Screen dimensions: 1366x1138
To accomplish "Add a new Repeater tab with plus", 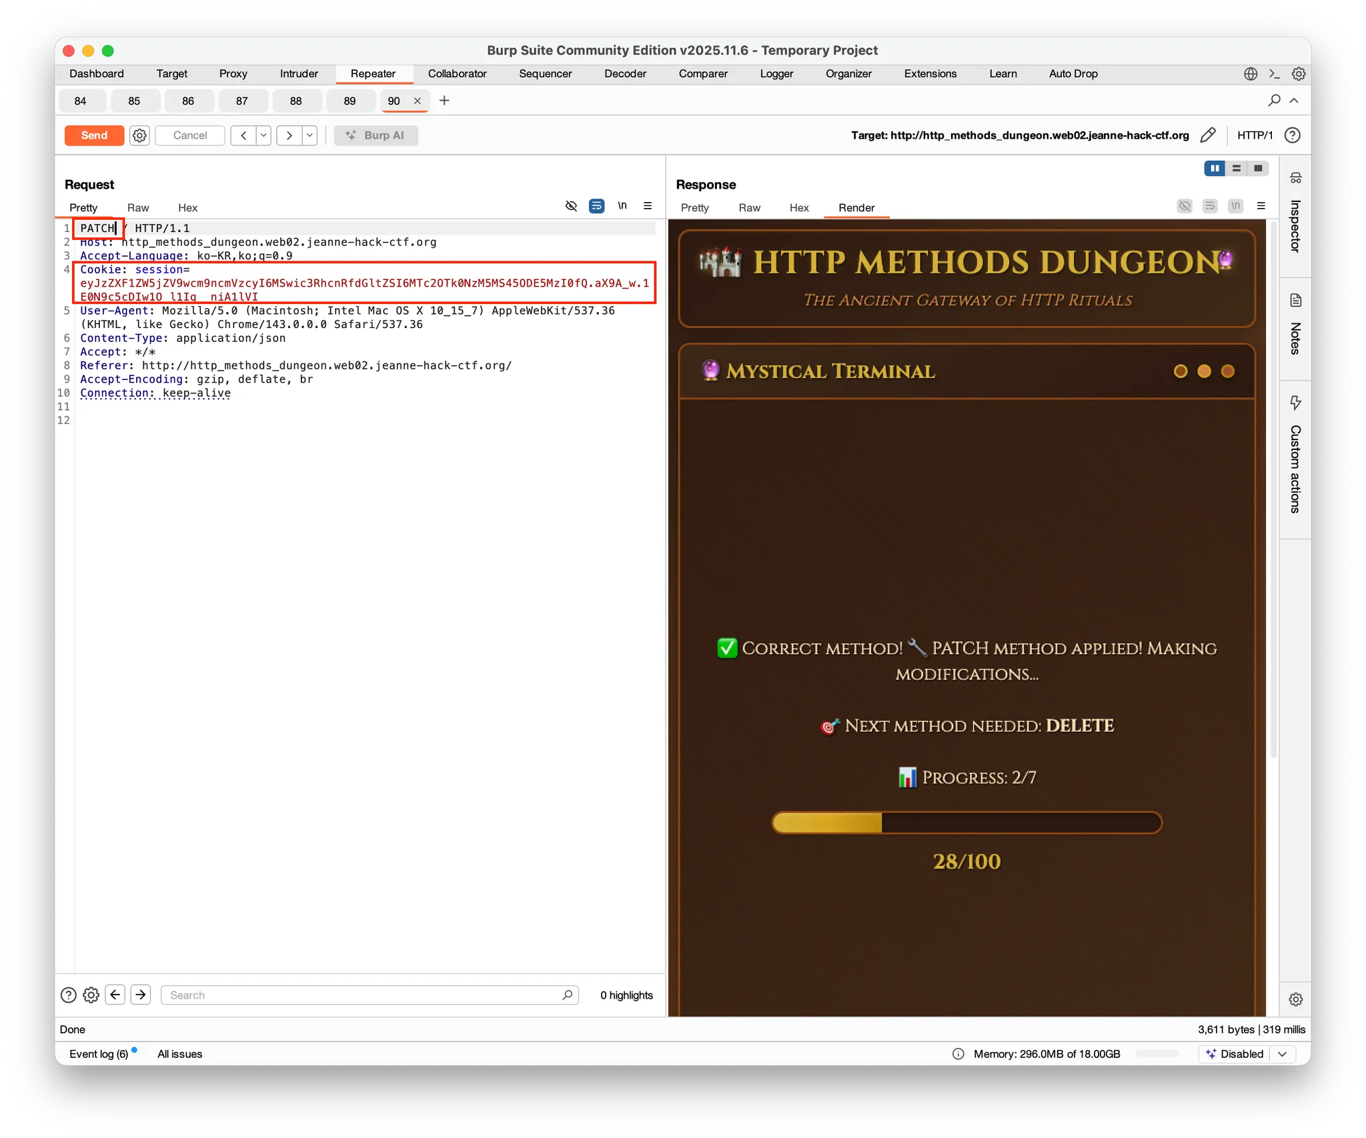I will point(444,100).
